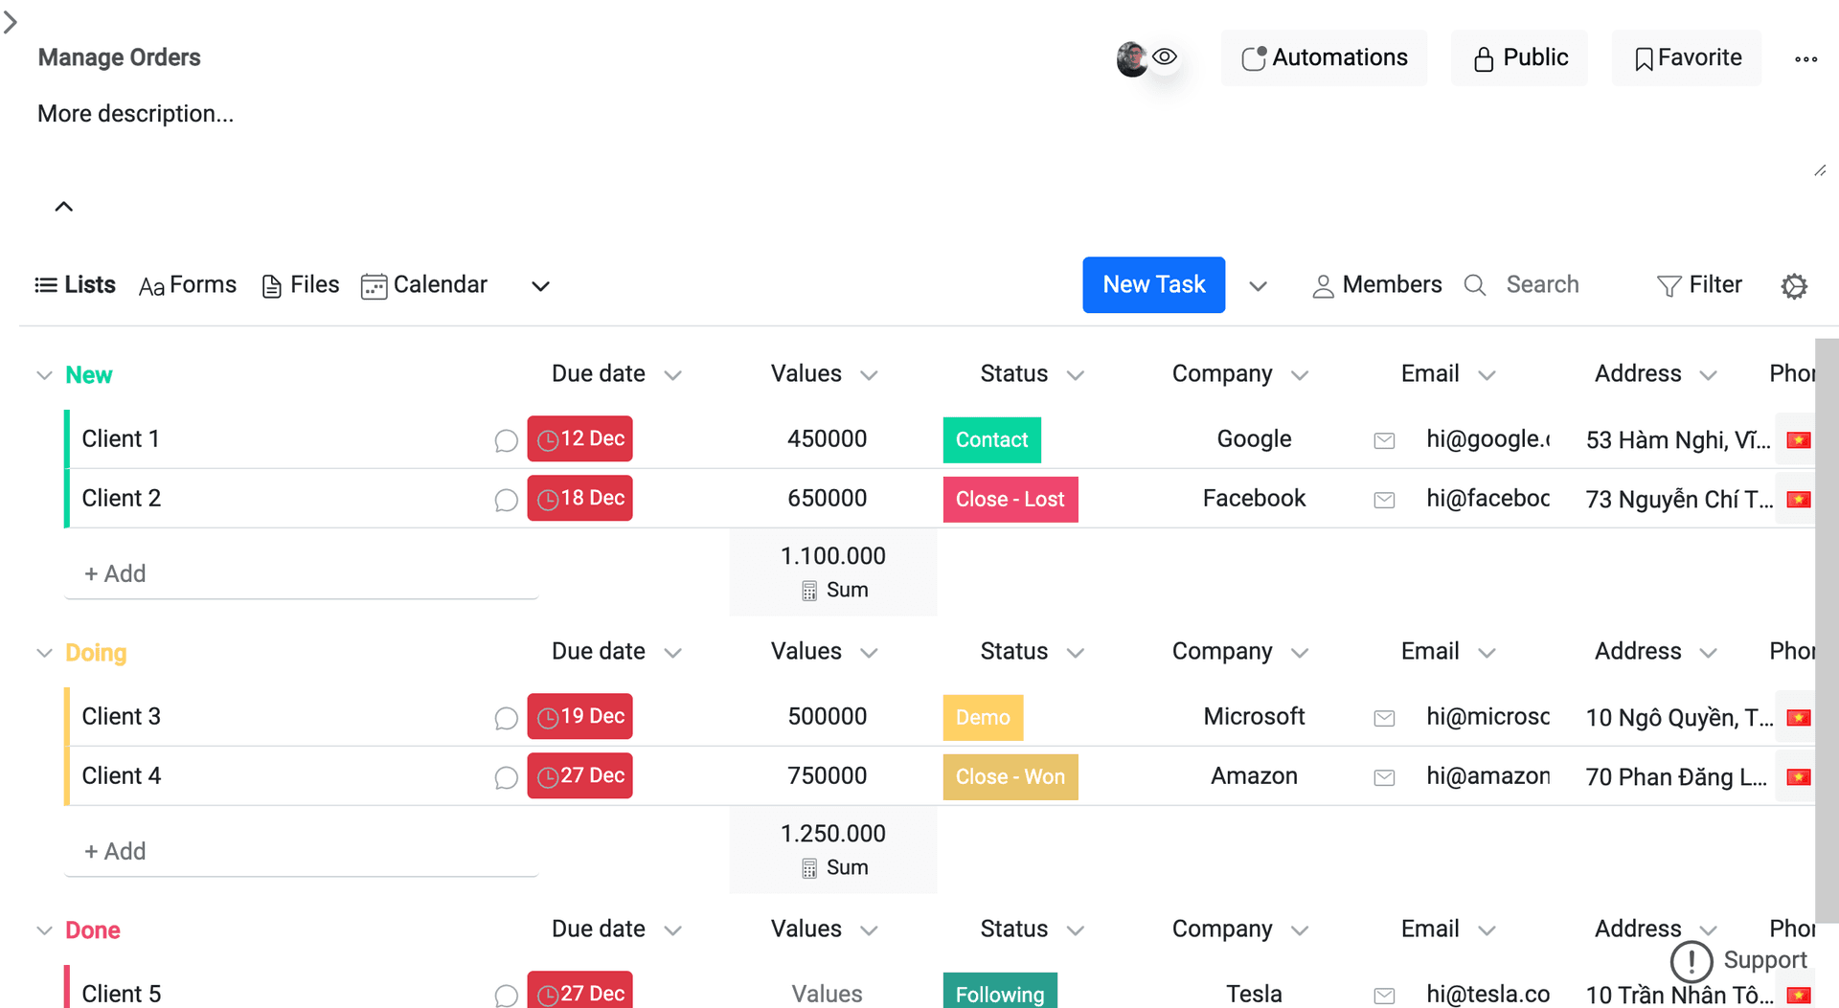Image resolution: width=1839 pixels, height=1008 pixels.
Task: Open the Automations button
Action: coord(1324,58)
